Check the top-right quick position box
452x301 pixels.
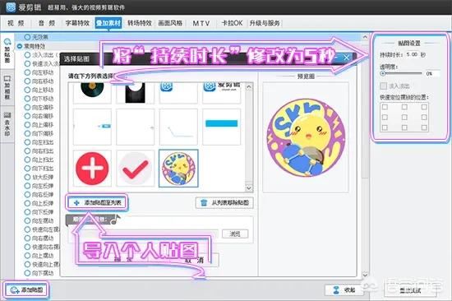424,107
